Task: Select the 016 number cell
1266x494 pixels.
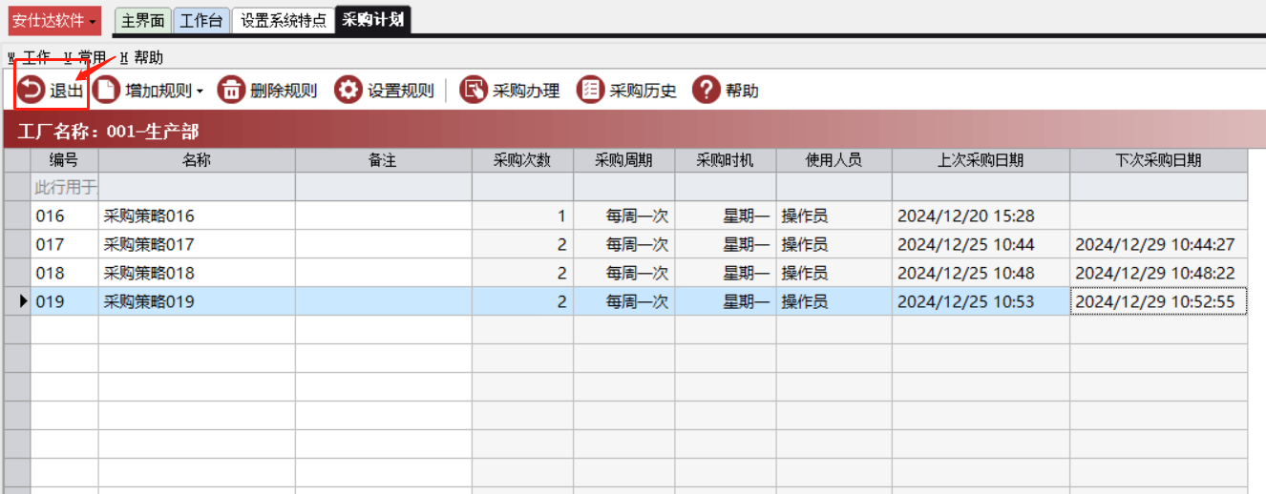Action: [x=65, y=216]
